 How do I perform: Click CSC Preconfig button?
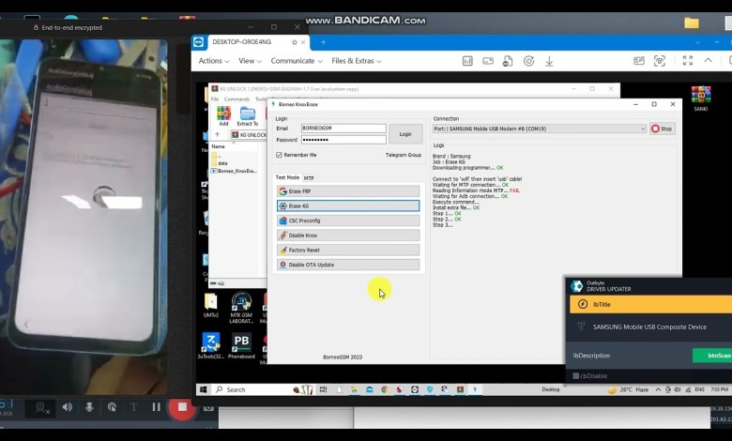348,220
